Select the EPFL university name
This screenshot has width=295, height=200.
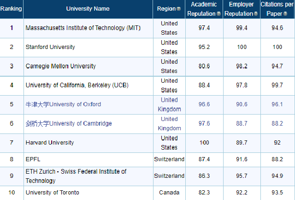click(x=33, y=159)
